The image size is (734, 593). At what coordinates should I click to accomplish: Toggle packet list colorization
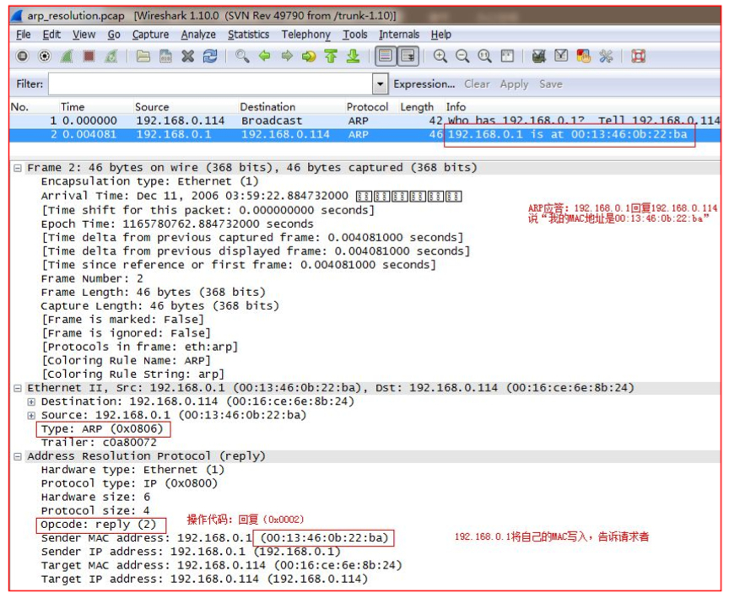coord(386,57)
